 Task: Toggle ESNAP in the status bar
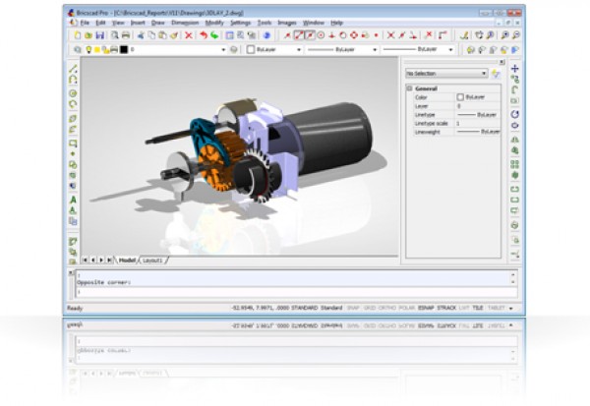pyautogui.click(x=426, y=307)
